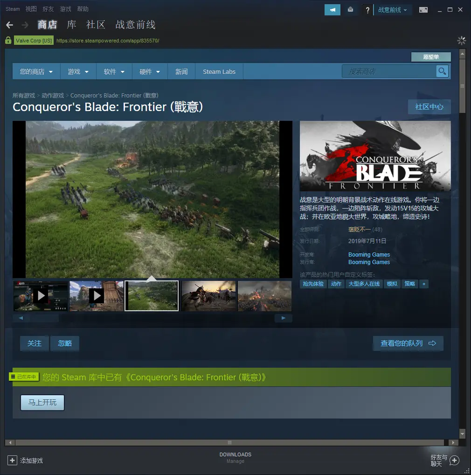Click the page loading spinner icon
This screenshot has width=471, height=475.
[461, 40]
